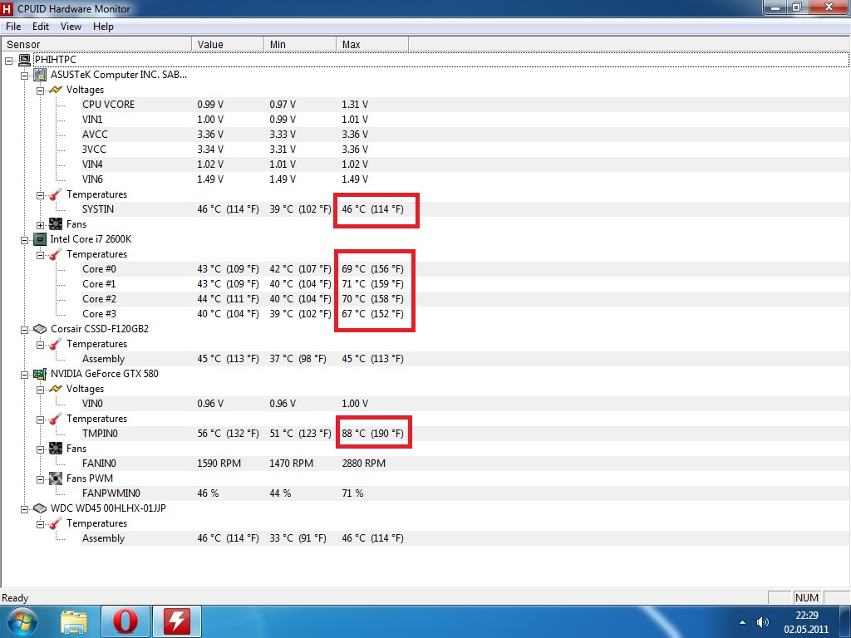
Task: Collapse the WDC WD45 00HLHX node
Action: pos(24,509)
